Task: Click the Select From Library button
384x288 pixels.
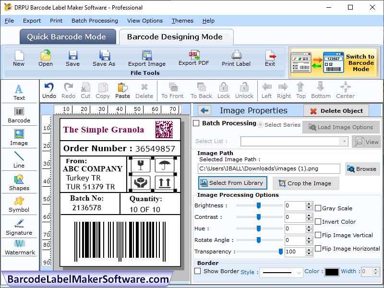Action: click(232, 183)
